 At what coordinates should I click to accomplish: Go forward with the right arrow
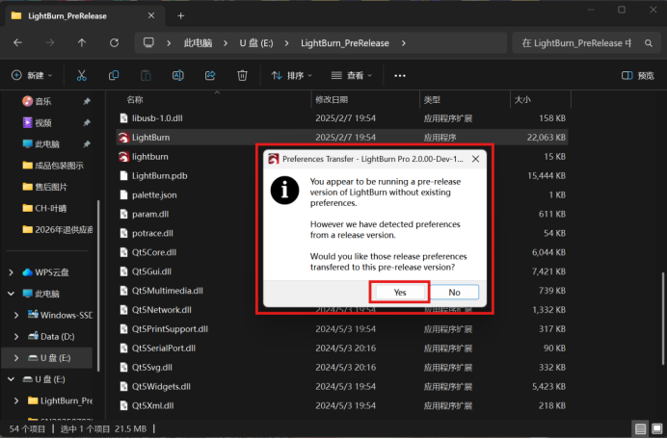click(50, 42)
